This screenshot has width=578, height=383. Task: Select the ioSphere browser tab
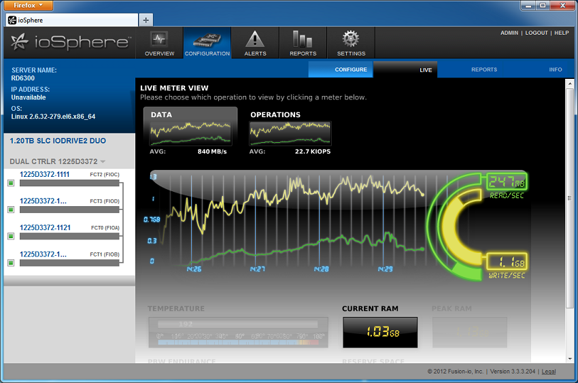click(72, 20)
